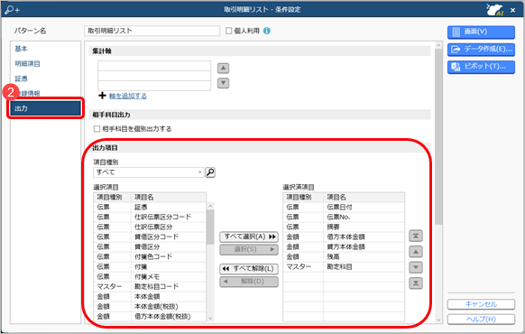Select 貸借区分 row in 選択項目

coord(150,247)
